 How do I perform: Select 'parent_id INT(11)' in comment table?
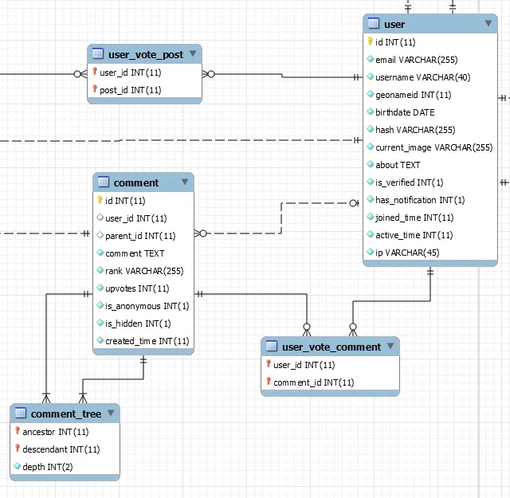coord(140,236)
